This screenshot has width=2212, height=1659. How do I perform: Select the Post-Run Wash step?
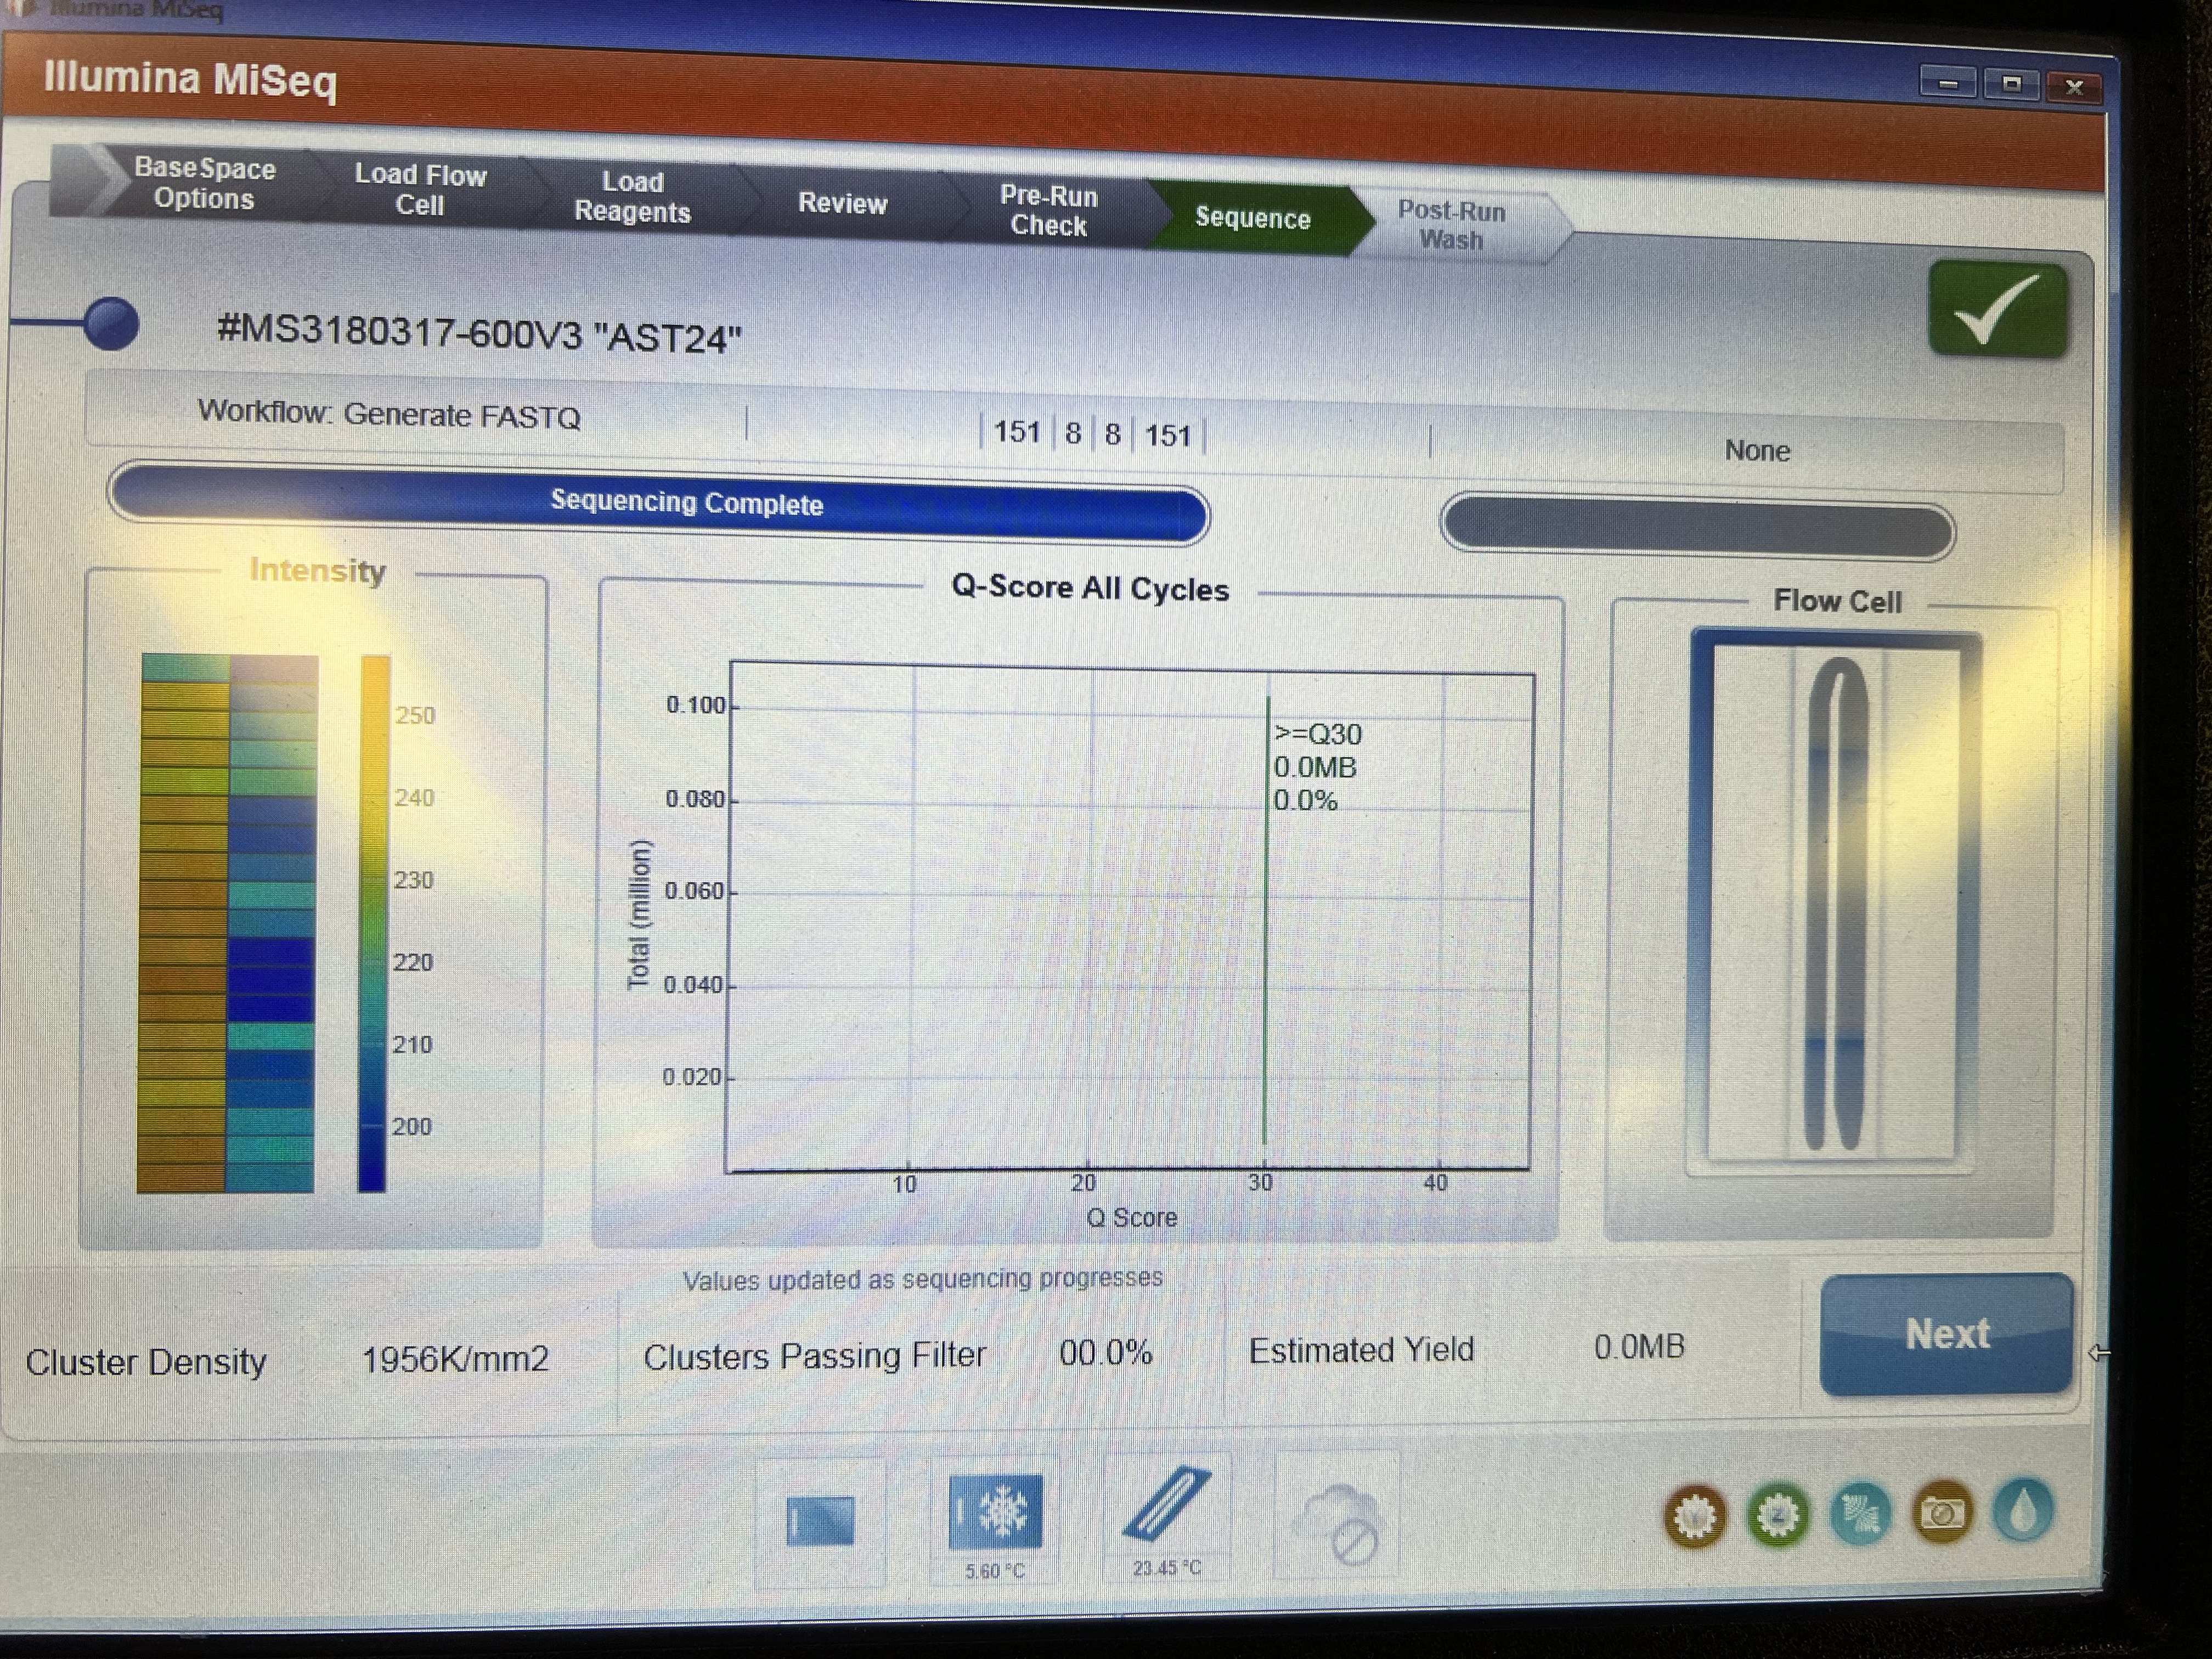1451,226
